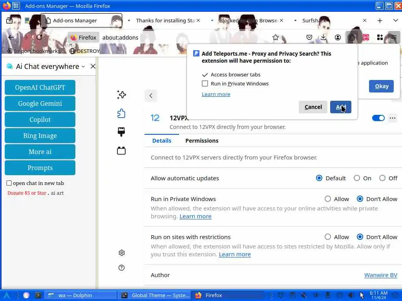The width and height of the screenshot is (402, 301).
Task: Open the Plugins category icon
Action: click(121, 150)
